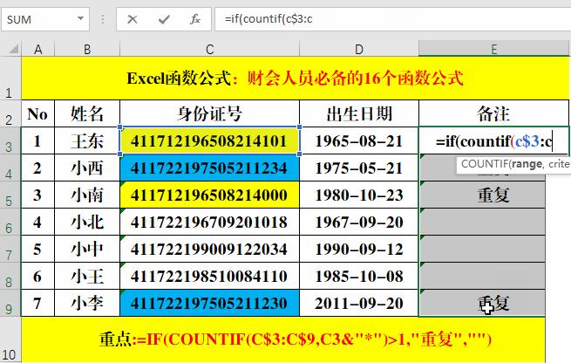Click the 姓名 header cell
The image size is (571, 363).
click(87, 113)
